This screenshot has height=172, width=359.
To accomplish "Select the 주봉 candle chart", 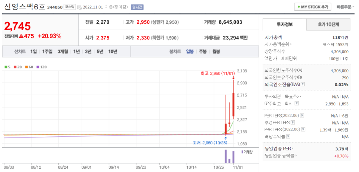I will pos(203,52).
